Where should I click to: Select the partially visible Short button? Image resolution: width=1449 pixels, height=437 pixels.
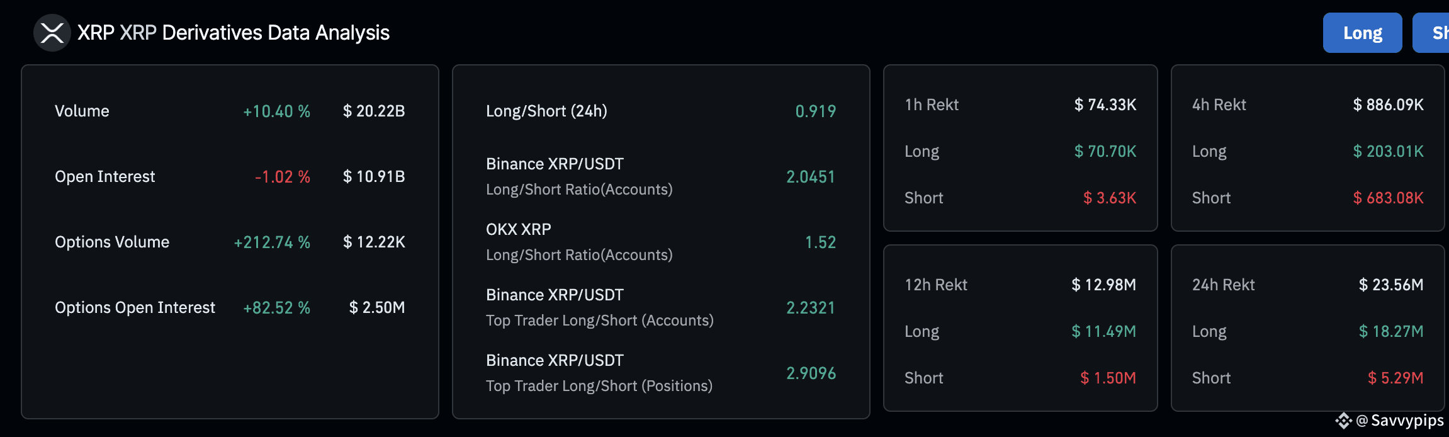click(1431, 33)
